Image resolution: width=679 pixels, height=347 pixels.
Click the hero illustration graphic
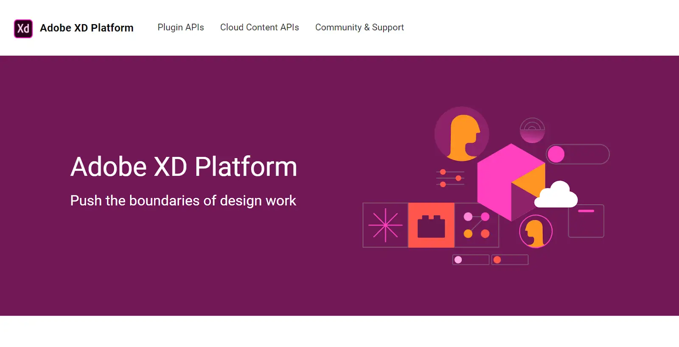[x=486, y=186]
